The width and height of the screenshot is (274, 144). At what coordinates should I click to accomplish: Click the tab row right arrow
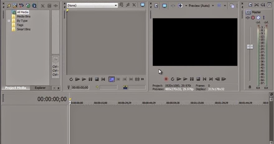(x=59, y=88)
